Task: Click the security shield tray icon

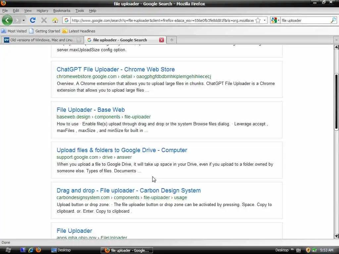Action: [308, 250]
